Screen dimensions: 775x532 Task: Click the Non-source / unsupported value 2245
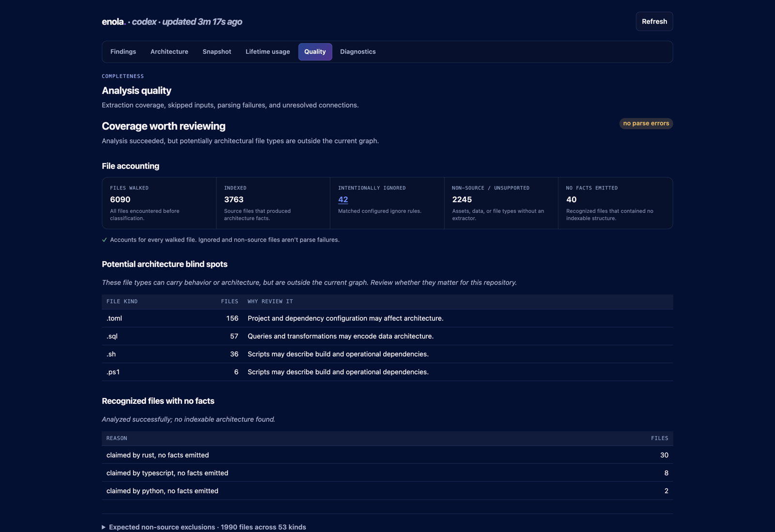coord(462,199)
